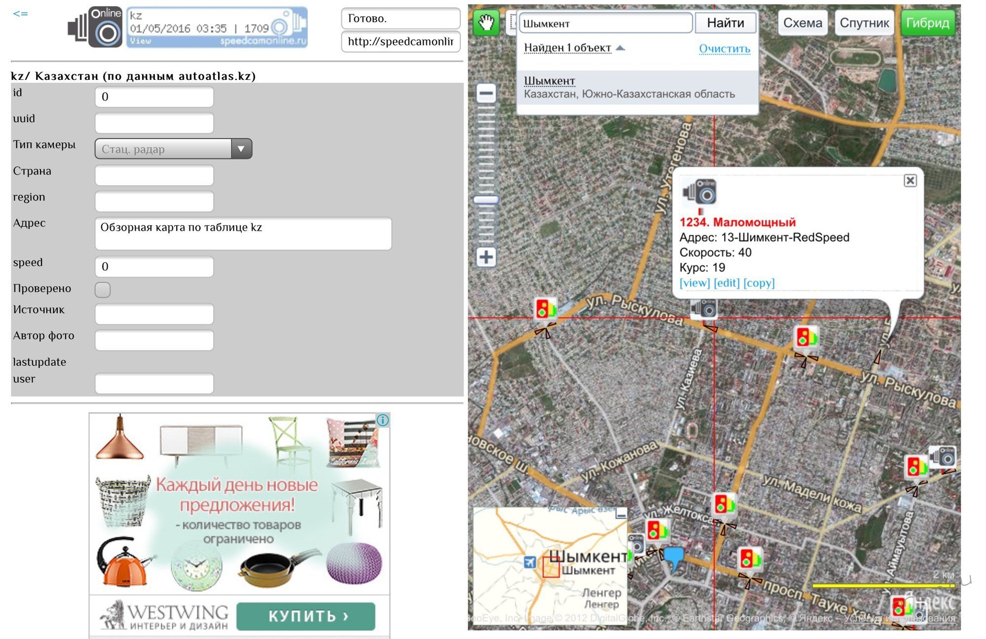This screenshot has width=986, height=639.
Task: Click the Очистить link
Action: click(x=724, y=49)
